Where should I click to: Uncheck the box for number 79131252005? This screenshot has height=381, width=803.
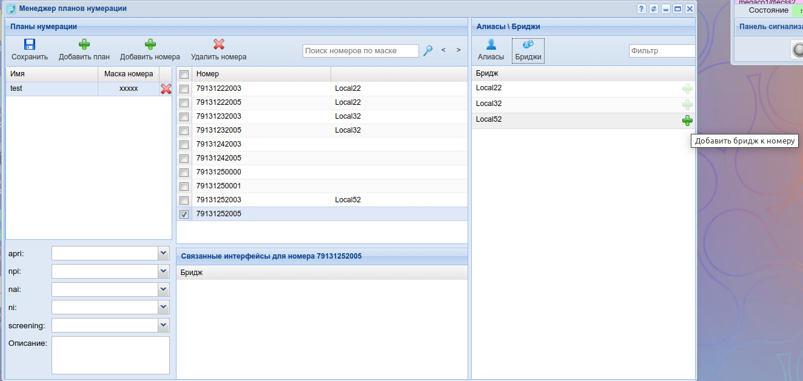(x=184, y=214)
